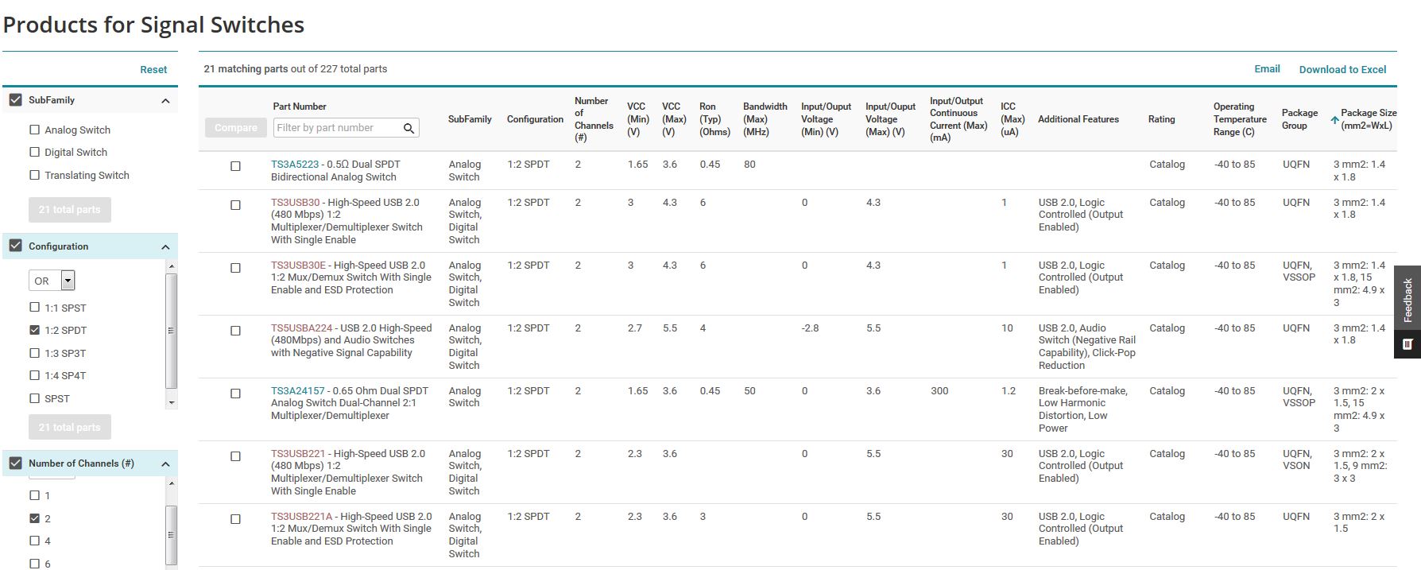
Task: Select TS5USBA224 row compare checkbox
Action: (235, 331)
